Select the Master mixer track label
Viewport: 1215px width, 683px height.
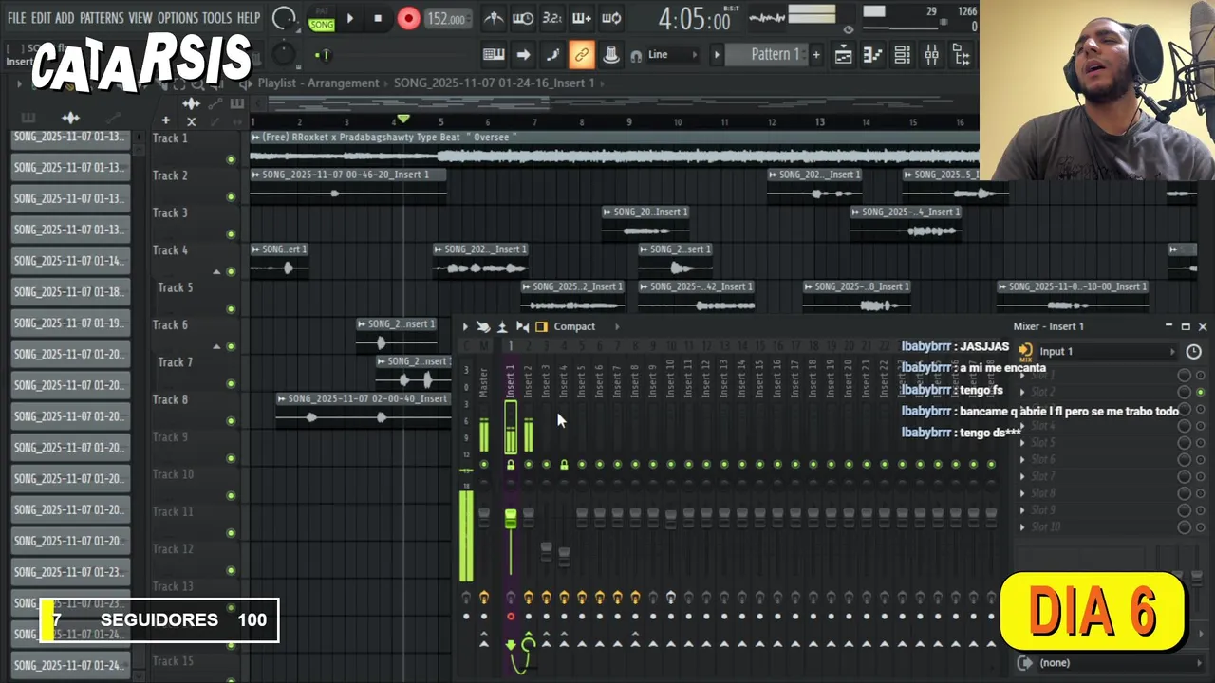click(484, 381)
